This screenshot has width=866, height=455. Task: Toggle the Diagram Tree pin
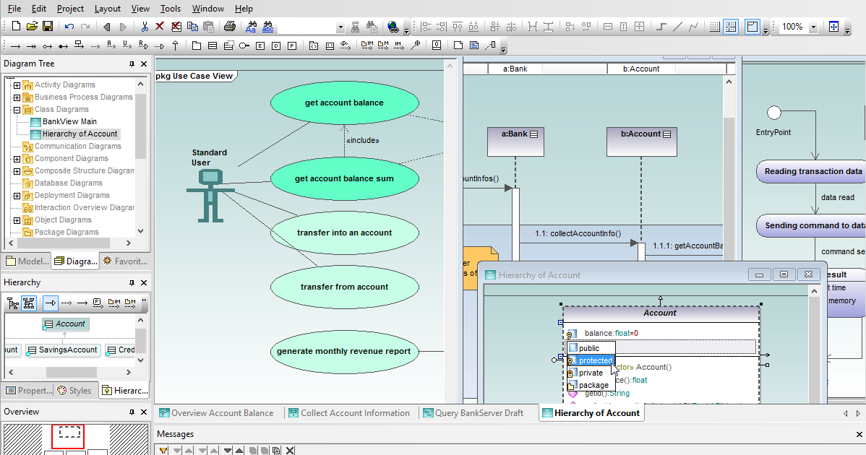(132, 64)
